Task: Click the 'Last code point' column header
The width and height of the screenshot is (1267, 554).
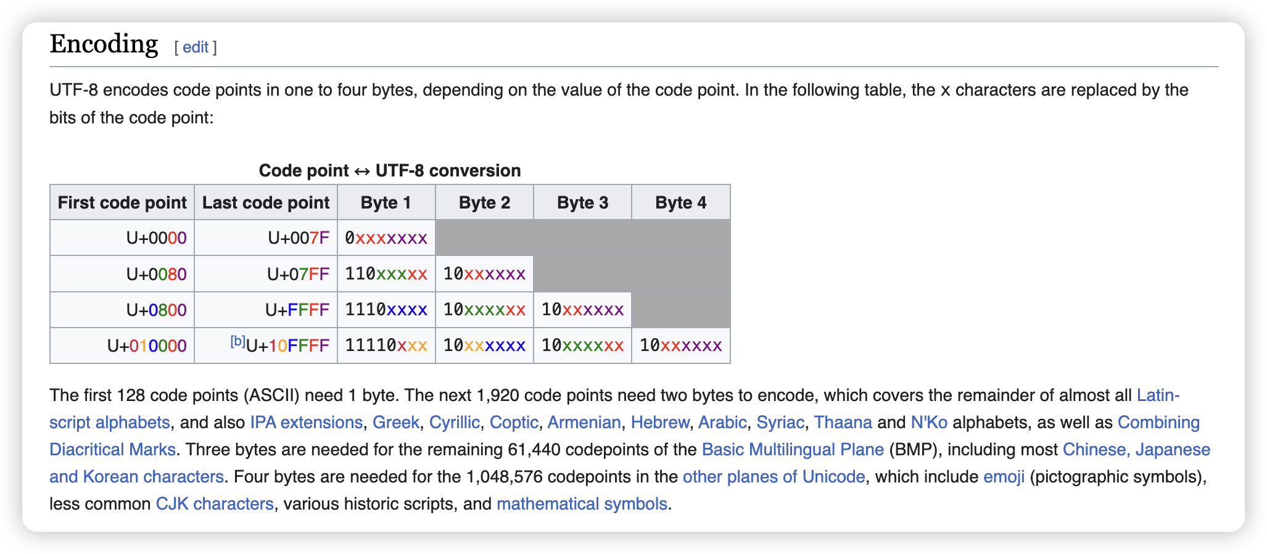Action: click(266, 202)
